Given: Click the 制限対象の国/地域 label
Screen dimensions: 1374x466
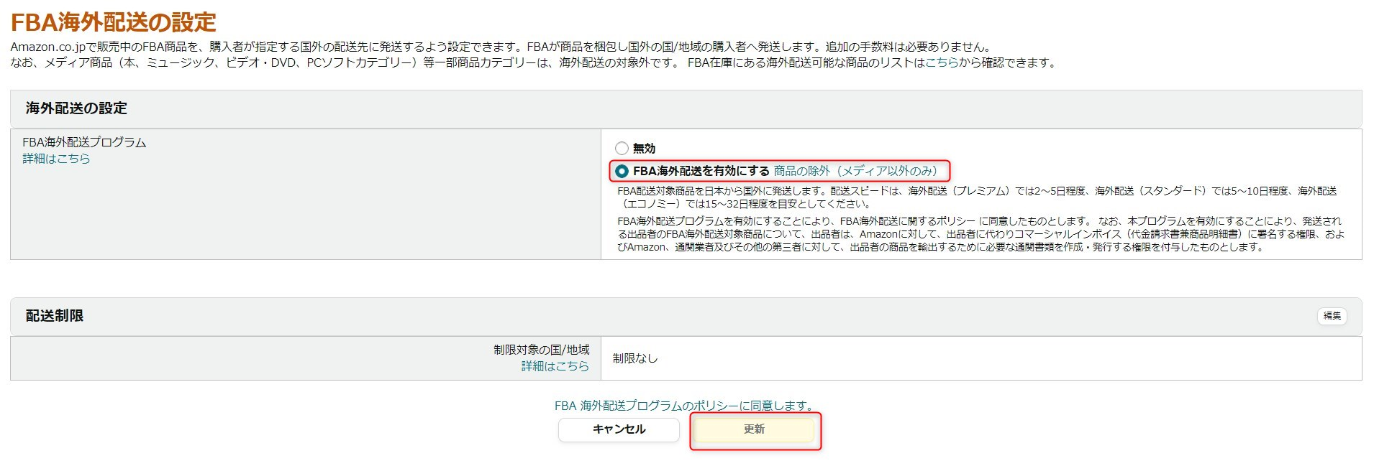Looking at the screenshot, I should tap(541, 350).
